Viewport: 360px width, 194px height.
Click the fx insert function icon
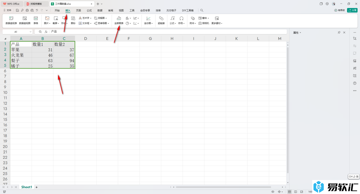point(46,32)
